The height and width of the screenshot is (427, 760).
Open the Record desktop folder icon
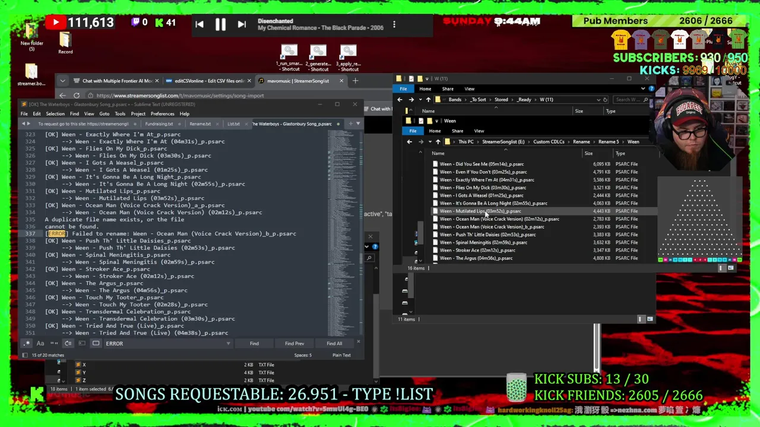[x=65, y=43]
